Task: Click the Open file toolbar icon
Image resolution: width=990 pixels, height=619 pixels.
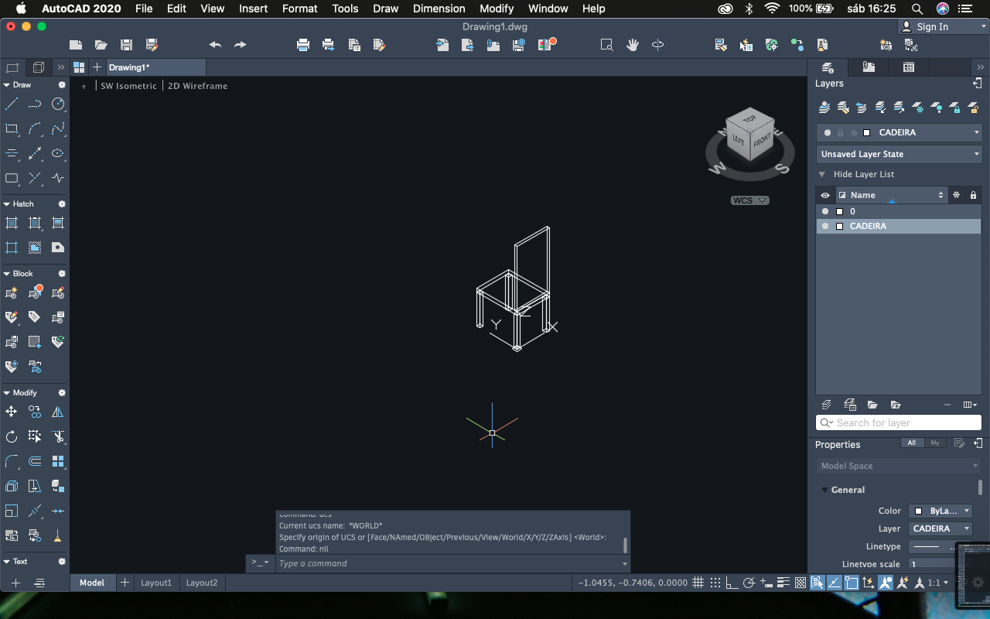Action: pos(101,45)
